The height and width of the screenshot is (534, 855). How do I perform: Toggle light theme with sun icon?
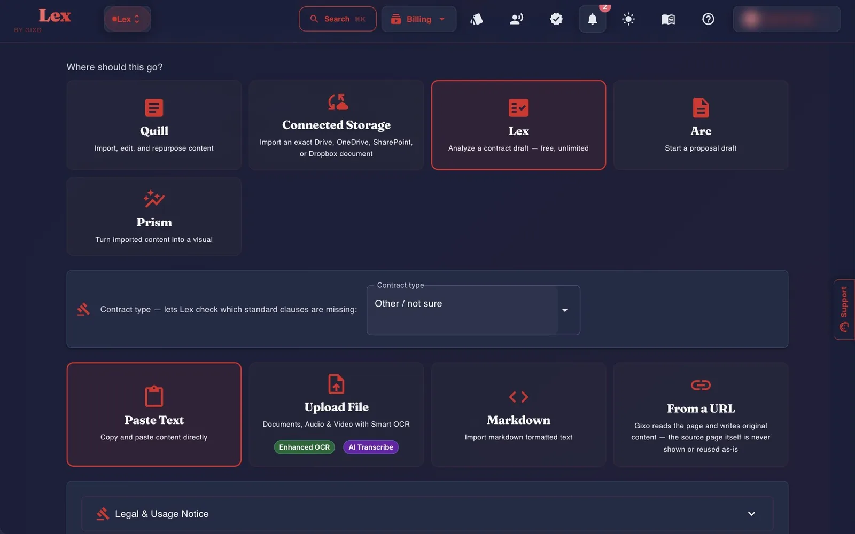628,19
